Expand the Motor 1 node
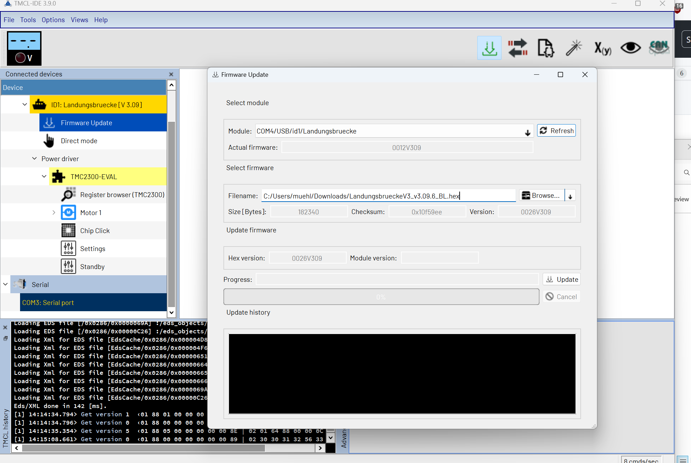 point(54,212)
